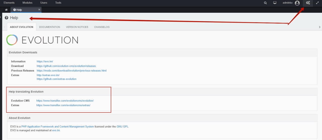This screenshot has height=140, width=322.
Task: Open the Elements menu
Action: point(9,3)
